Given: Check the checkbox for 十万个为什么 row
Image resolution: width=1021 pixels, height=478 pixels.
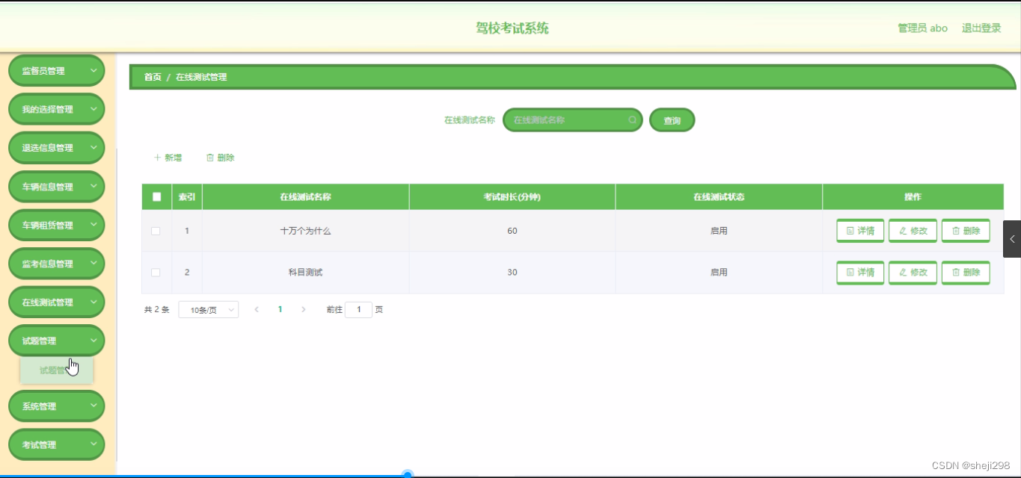Looking at the screenshot, I should (156, 231).
